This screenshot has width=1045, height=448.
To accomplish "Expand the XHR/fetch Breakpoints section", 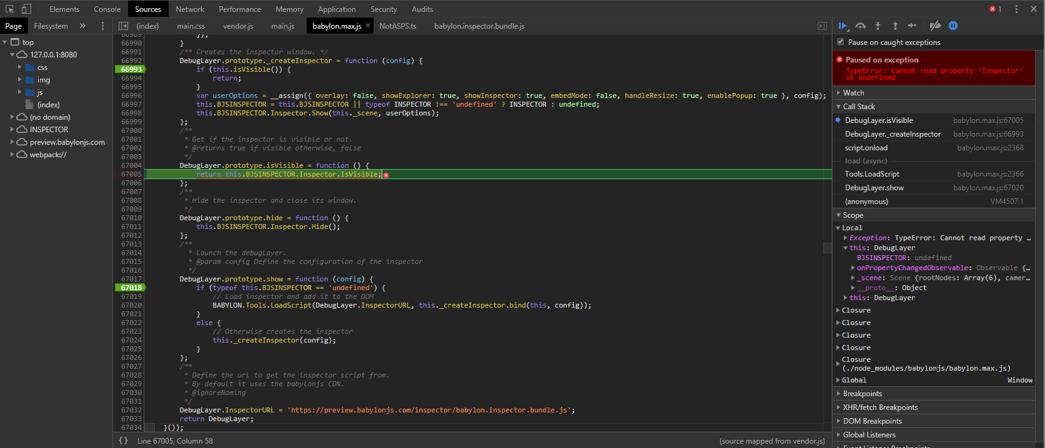I will (934, 407).
